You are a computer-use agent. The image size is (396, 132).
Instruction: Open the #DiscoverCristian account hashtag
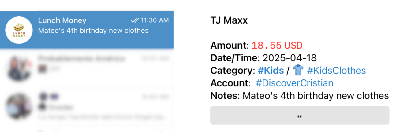click(294, 83)
